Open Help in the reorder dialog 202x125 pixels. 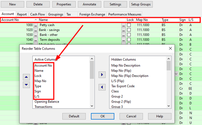point(160,116)
